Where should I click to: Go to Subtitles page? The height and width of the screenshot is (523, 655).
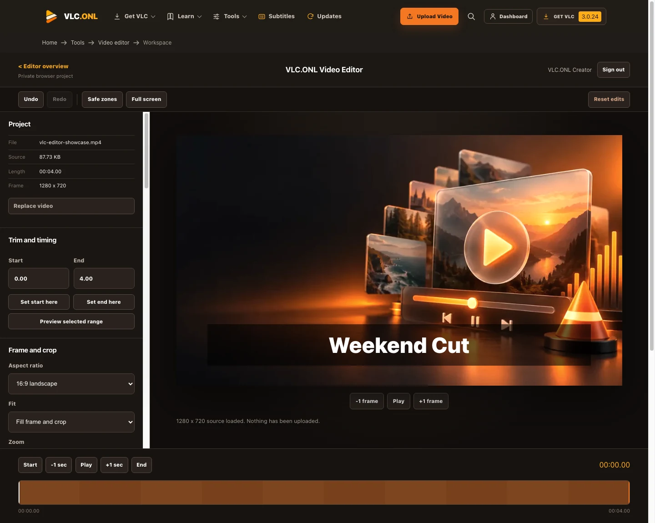pyautogui.click(x=277, y=16)
